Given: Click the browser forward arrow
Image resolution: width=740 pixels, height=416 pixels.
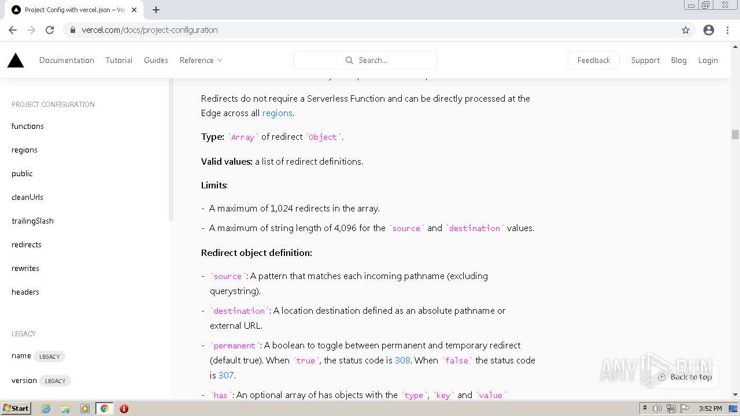Looking at the screenshot, I should click(31, 30).
